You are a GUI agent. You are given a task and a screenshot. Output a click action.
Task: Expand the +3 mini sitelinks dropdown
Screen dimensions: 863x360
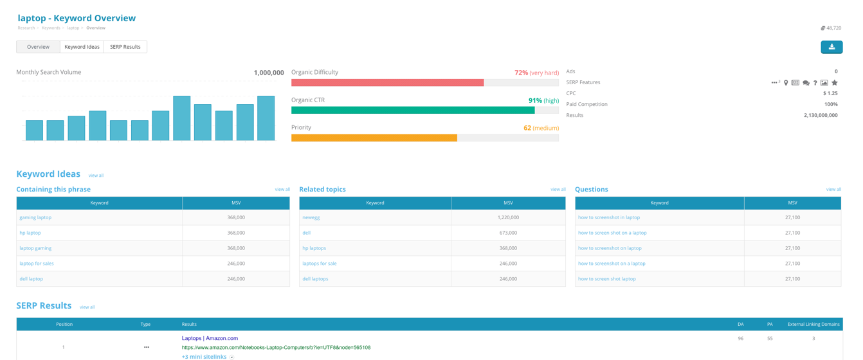(232, 357)
